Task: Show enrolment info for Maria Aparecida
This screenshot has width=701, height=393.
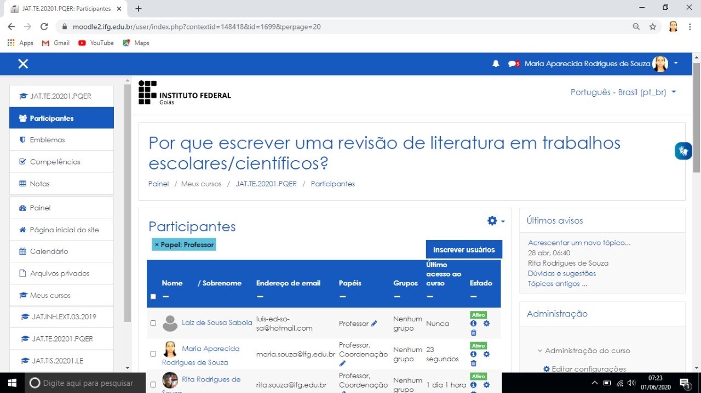Action: coord(474,354)
